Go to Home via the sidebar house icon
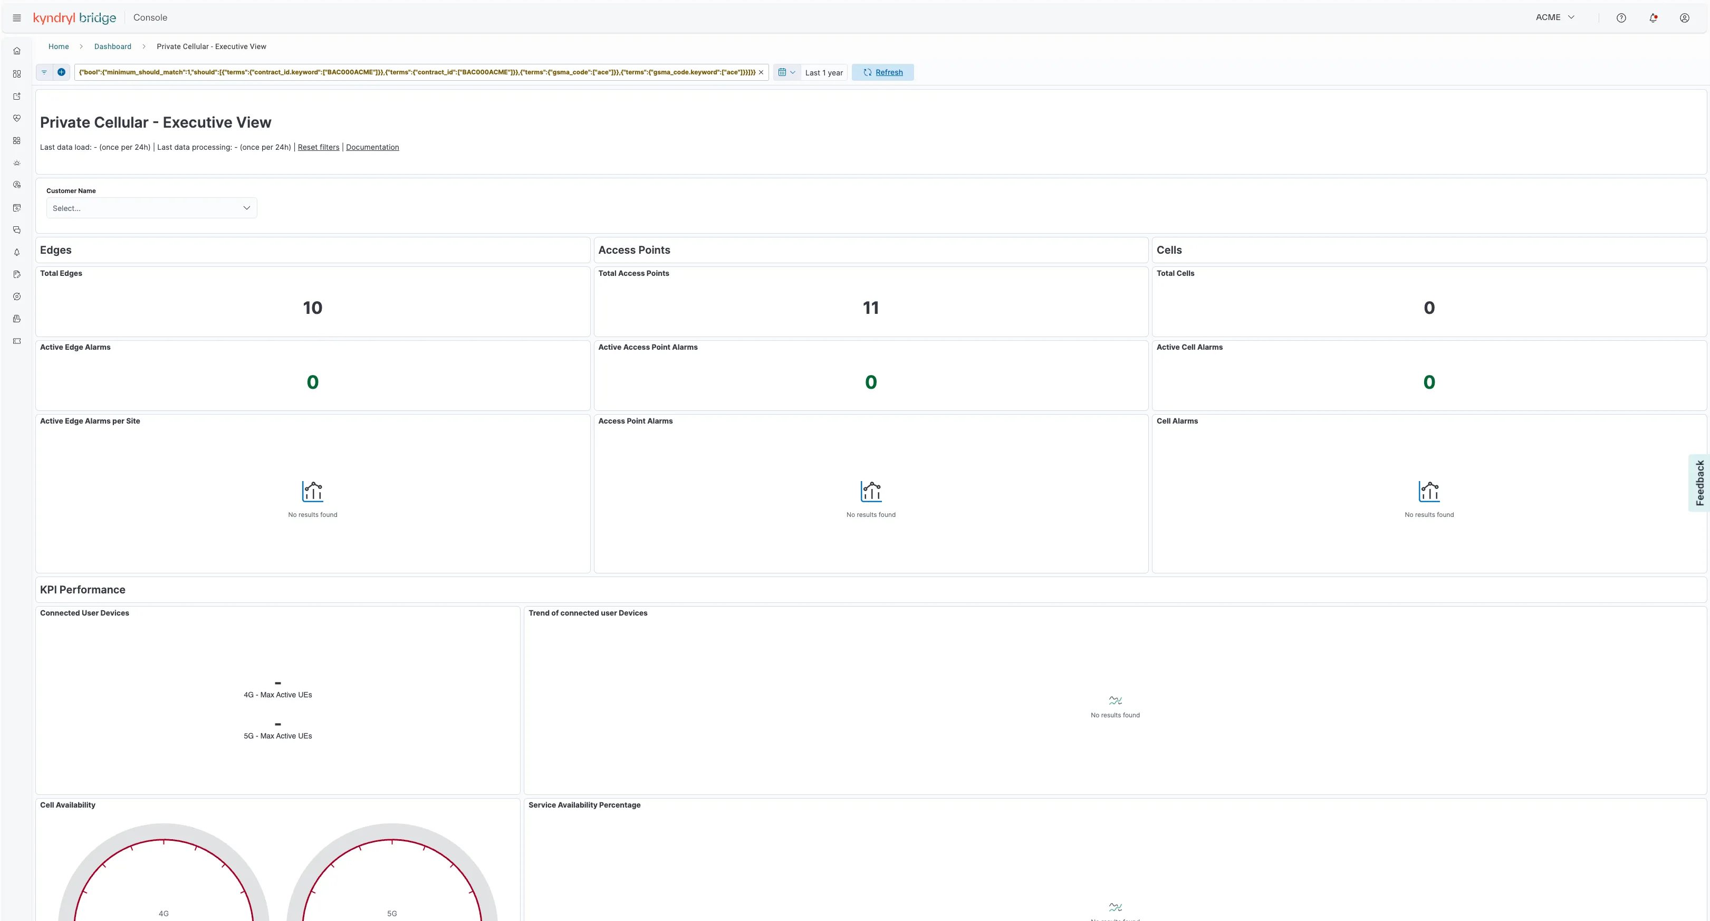 (x=16, y=51)
